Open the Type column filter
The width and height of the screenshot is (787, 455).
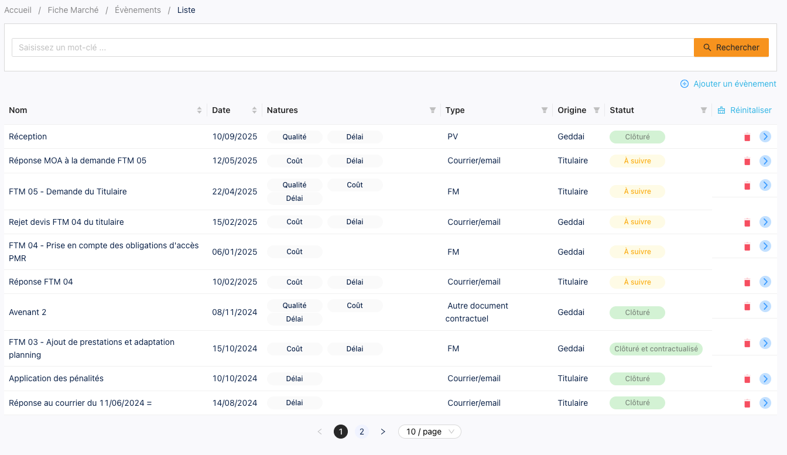(x=545, y=110)
